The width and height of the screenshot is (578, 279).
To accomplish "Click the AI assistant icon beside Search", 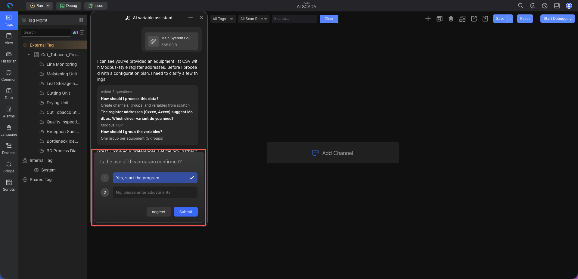I will 75,32.
